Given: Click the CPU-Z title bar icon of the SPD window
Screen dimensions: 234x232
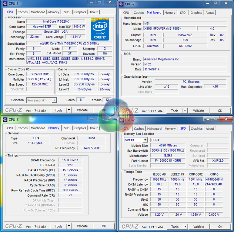Looking at the screenshot, I should 122,120.
